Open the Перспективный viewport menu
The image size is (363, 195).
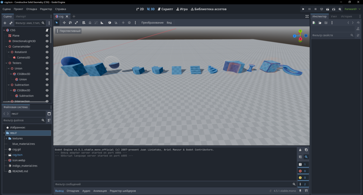68,31
